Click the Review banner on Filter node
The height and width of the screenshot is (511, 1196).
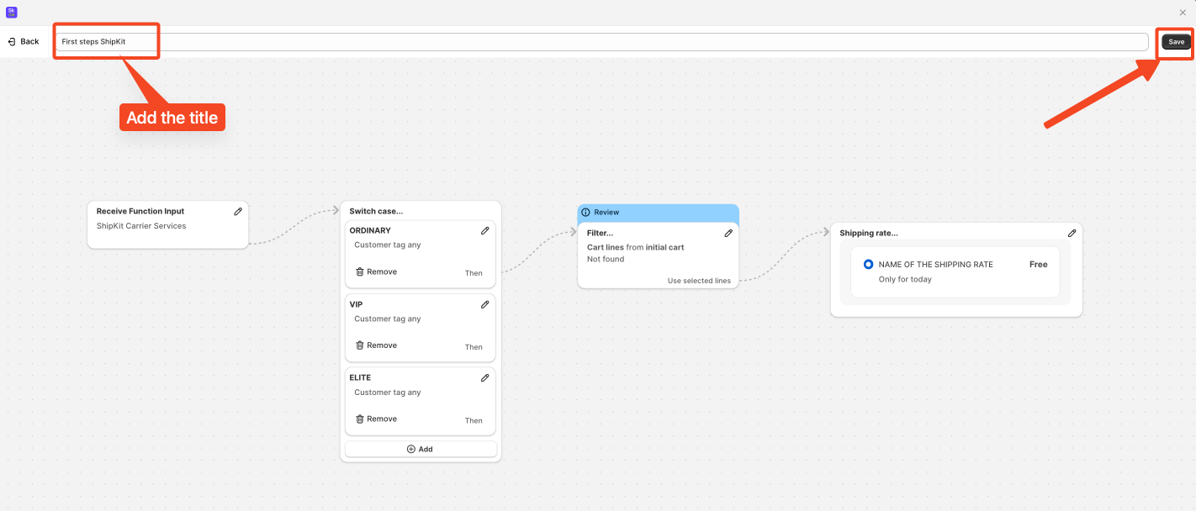point(658,213)
